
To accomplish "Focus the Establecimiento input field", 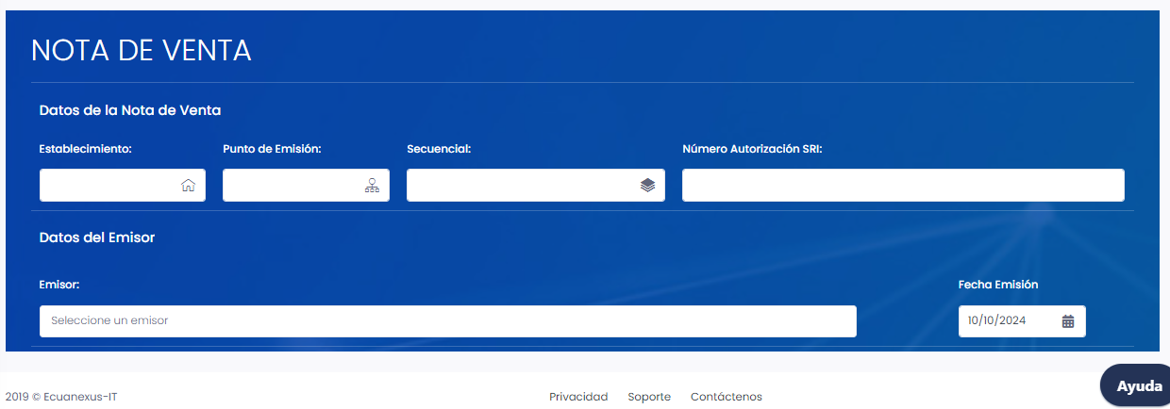I will point(123,186).
